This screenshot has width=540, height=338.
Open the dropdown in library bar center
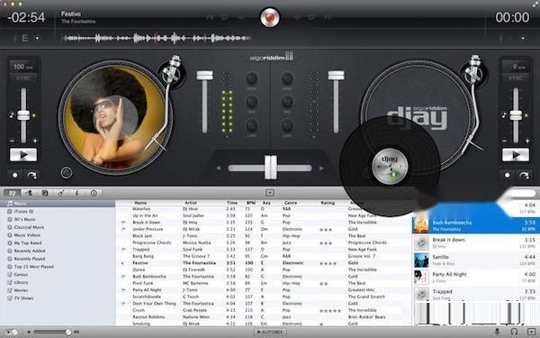[x=270, y=193]
